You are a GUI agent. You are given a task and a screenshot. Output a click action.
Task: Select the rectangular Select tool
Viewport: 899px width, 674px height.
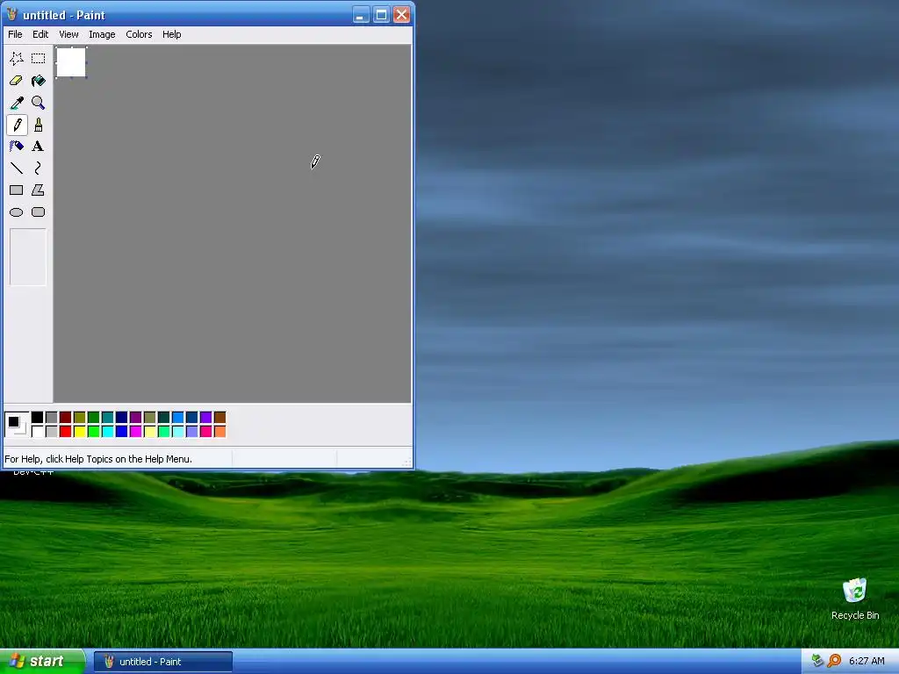[x=38, y=59]
